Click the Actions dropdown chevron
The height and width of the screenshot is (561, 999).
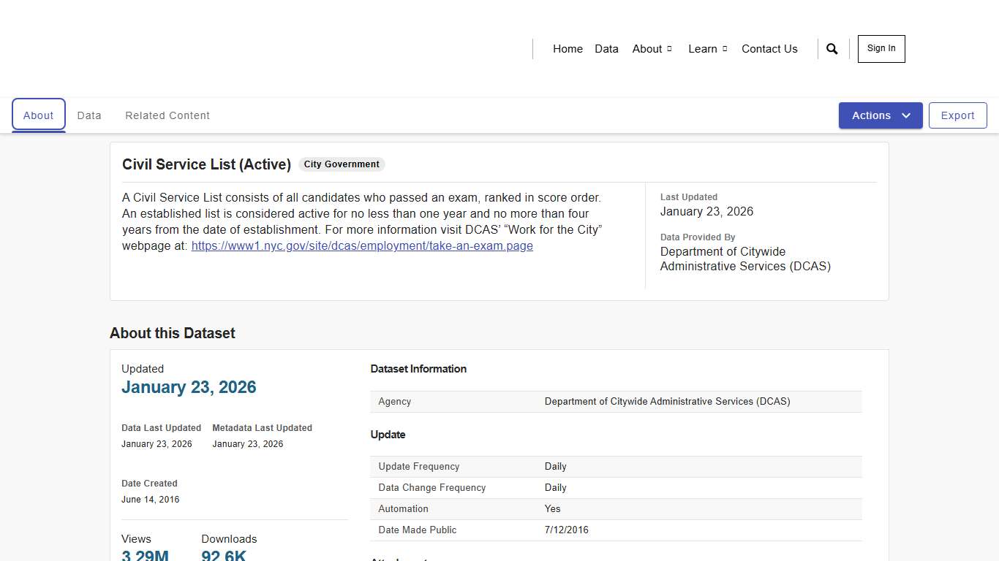coord(905,115)
